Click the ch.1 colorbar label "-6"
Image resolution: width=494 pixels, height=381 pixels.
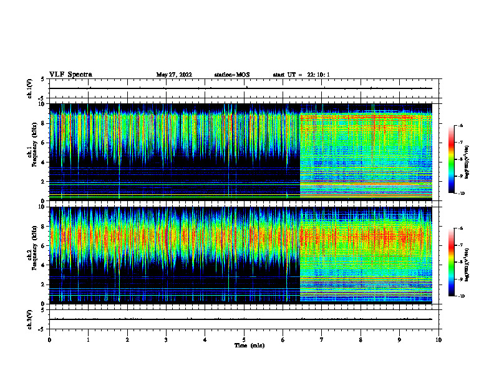(x=460, y=126)
